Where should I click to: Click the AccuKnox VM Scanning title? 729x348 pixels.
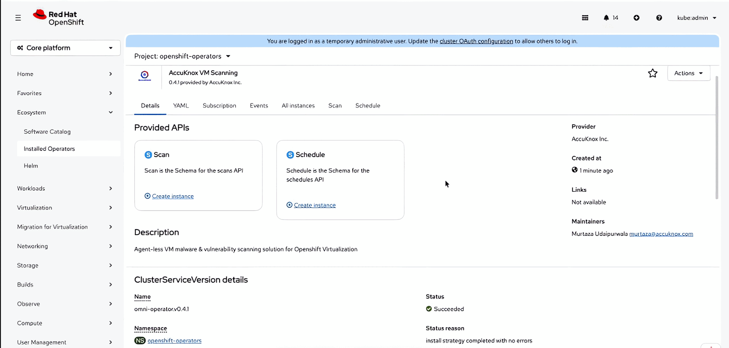[x=203, y=73]
